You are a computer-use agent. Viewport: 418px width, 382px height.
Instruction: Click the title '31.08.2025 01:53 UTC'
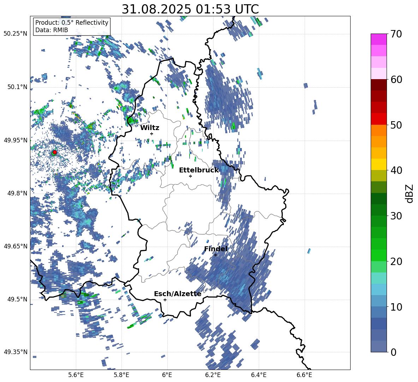(190, 9)
